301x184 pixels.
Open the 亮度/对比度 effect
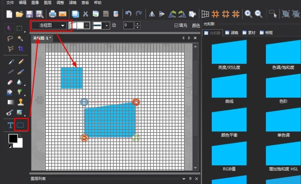tap(229, 55)
